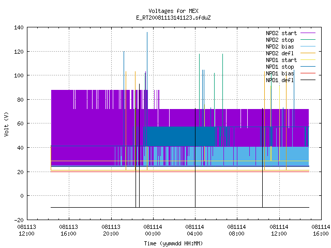Click the black NPD1 defl baseline at -10 V
Screen dimensions: 331x248
pos(180,208)
